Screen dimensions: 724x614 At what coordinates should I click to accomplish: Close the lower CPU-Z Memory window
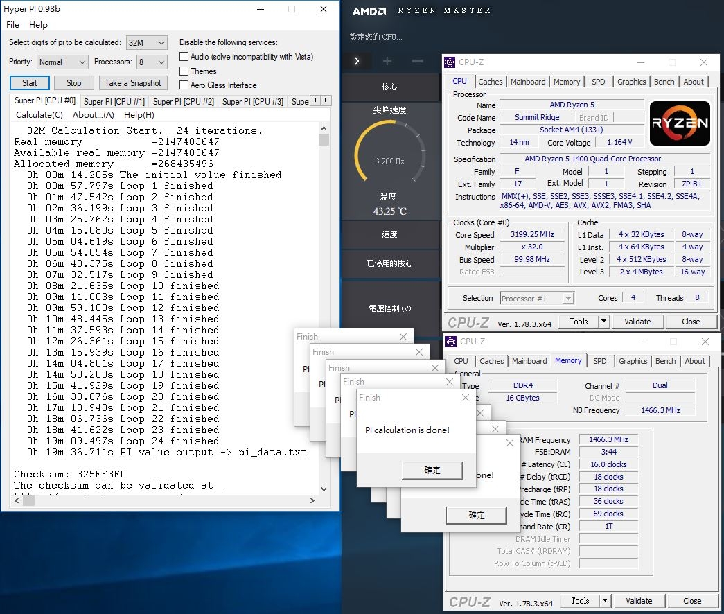705,342
